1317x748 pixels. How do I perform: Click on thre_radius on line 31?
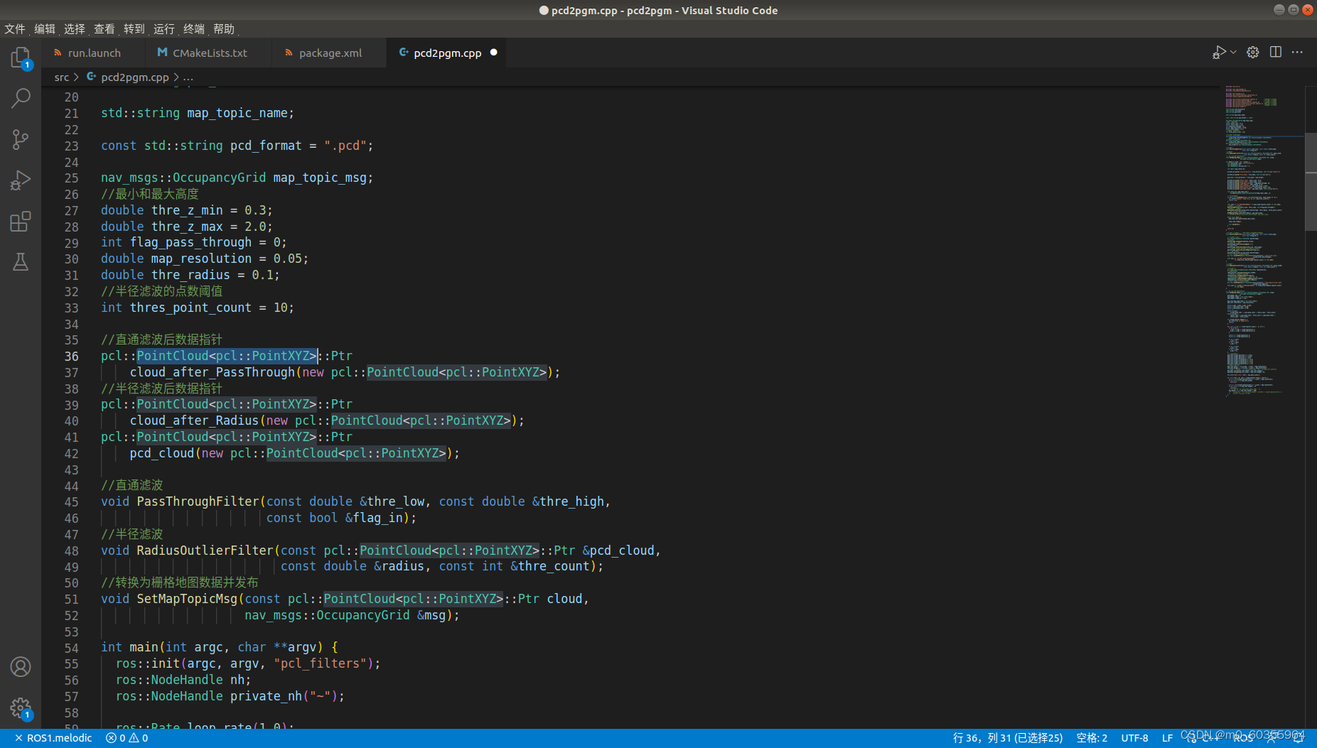[190, 275]
